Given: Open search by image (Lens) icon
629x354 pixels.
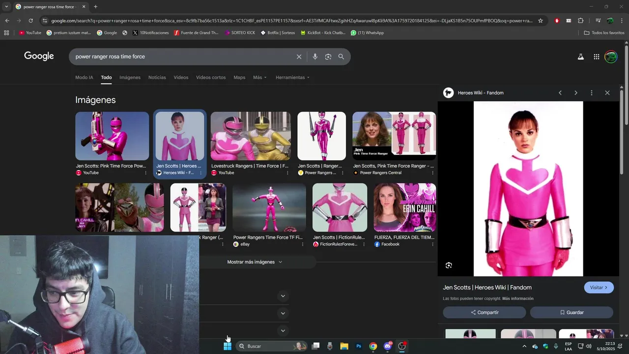Looking at the screenshot, I should [328, 57].
